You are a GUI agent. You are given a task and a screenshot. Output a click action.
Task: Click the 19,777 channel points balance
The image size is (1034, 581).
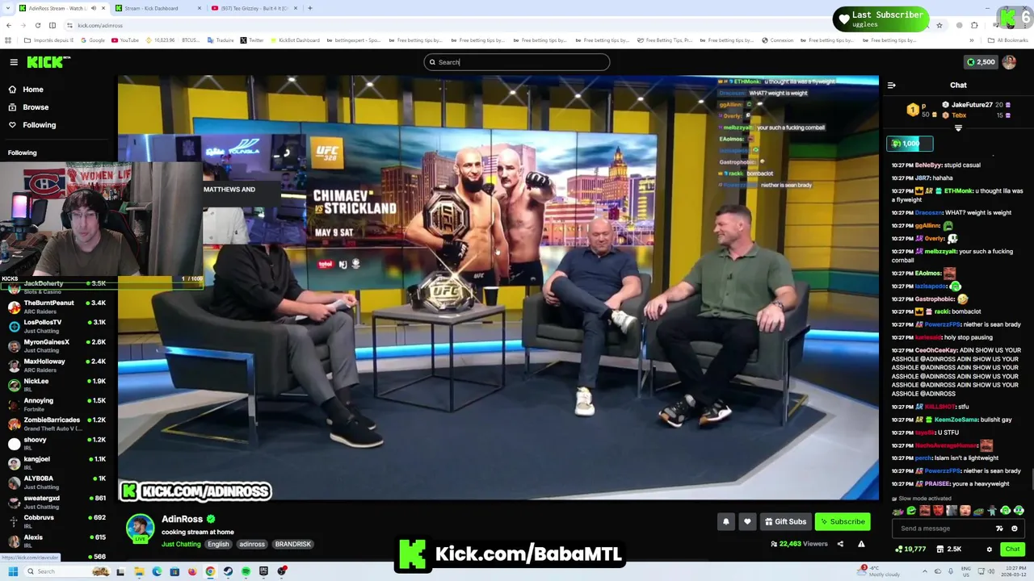pos(911,550)
